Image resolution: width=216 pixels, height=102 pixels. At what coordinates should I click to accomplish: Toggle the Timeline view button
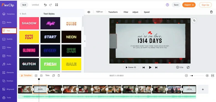click(26, 76)
